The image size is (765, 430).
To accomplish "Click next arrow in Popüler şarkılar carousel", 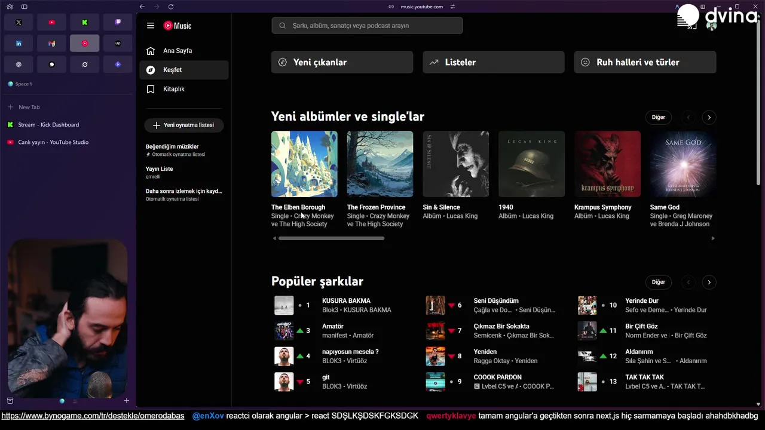I will 709,282.
